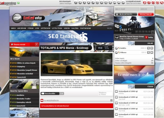The image size is (164, 118).
Task: Open the CoD5 1980 Ft banner ad
Action: tap(134, 25)
